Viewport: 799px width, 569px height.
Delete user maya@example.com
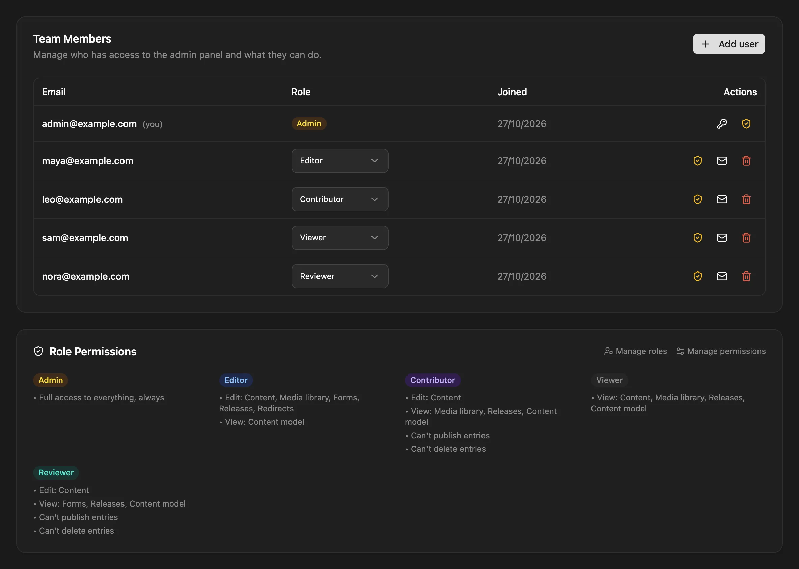(746, 161)
